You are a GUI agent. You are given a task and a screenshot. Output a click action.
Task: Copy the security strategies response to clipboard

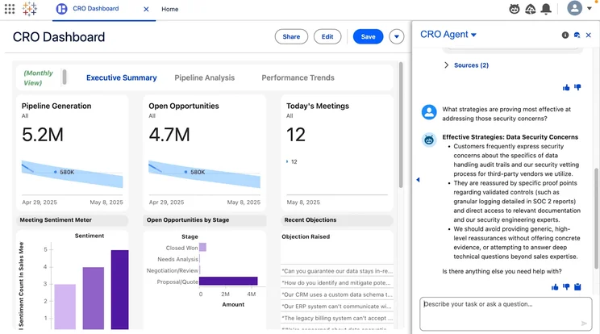577,287
